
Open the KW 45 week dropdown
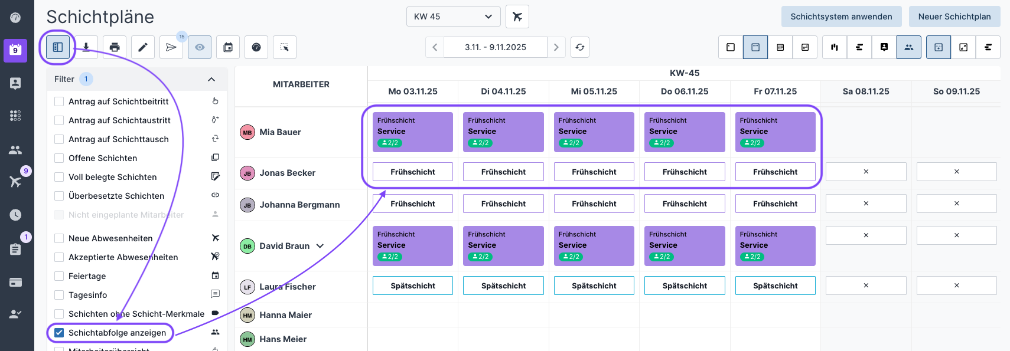click(x=453, y=17)
